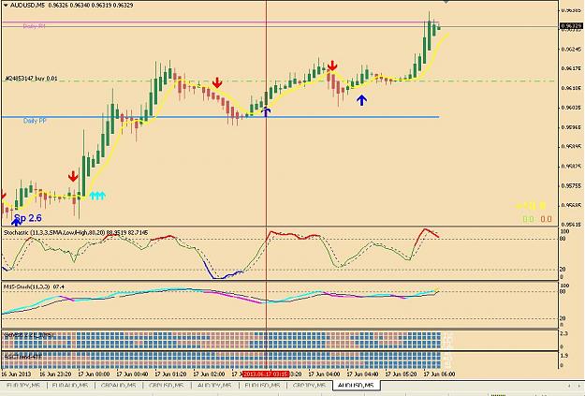Select the blue up arrow near 04:40
This screenshot has height=396, width=585.
coord(361,99)
